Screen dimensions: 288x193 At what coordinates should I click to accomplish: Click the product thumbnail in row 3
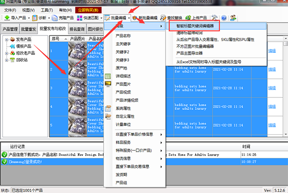tap(77, 88)
